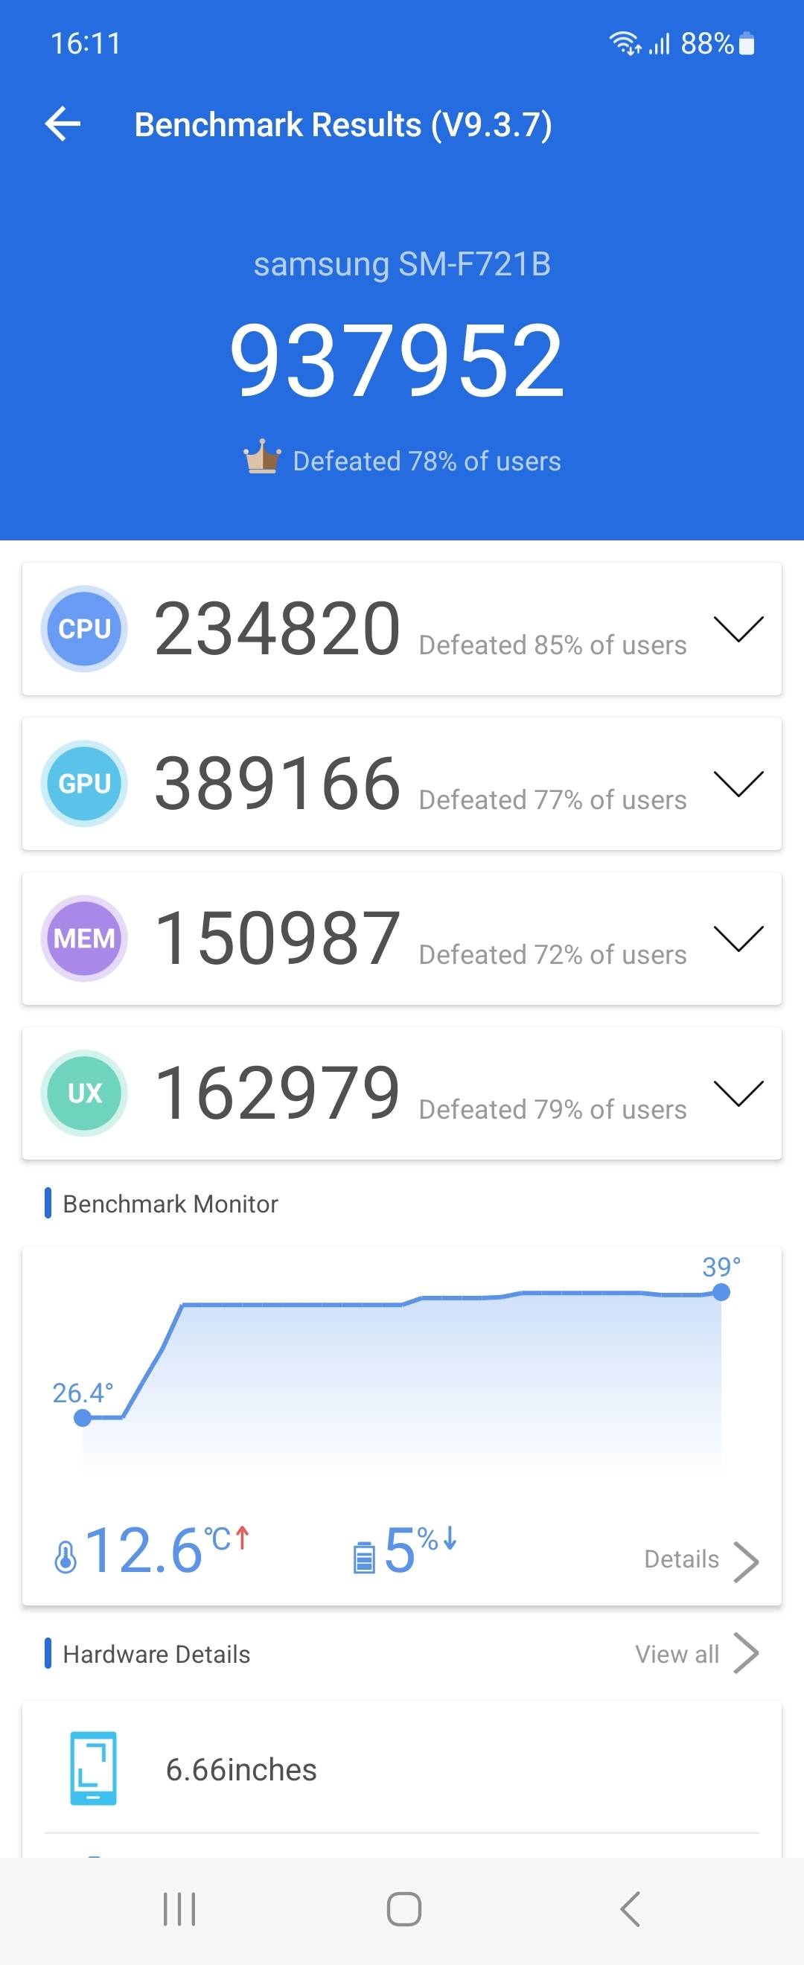Tap Defeated 72% of users text
Image resolution: width=804 pixels, height=1965 pixels.
pyautogui.click(x=553, y=955)
